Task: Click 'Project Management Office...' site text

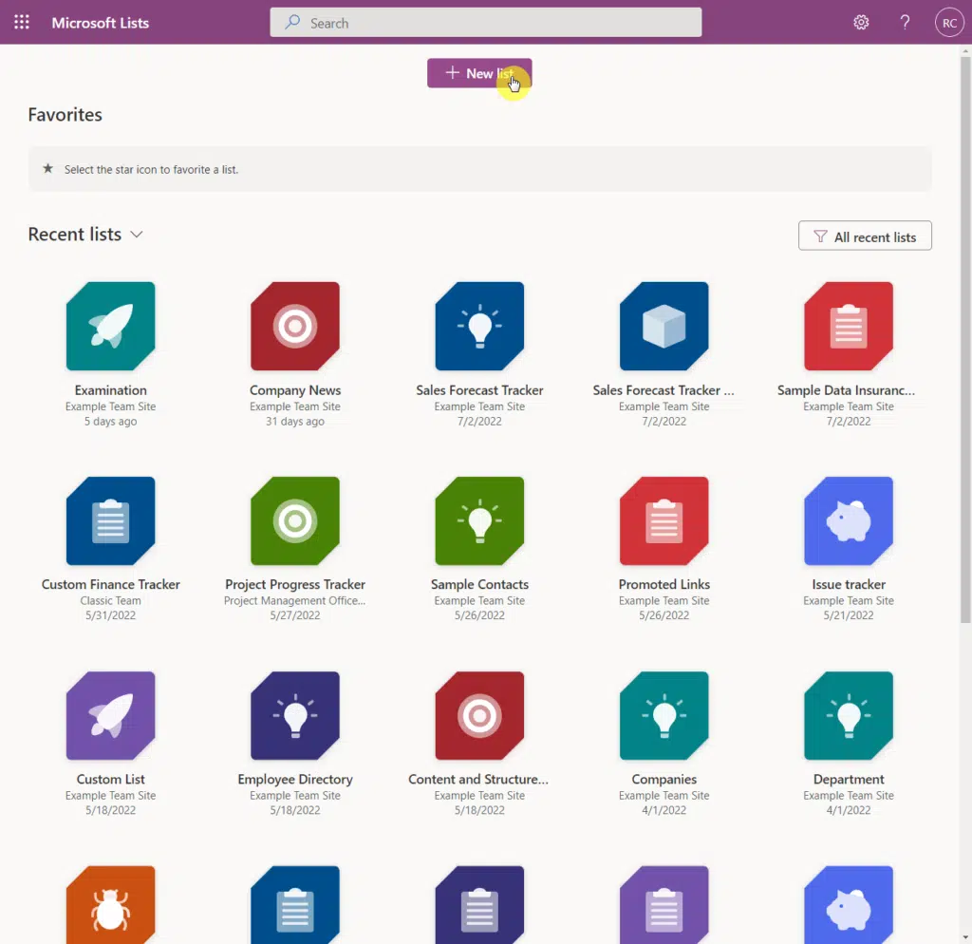Action: tap(295, 600)
